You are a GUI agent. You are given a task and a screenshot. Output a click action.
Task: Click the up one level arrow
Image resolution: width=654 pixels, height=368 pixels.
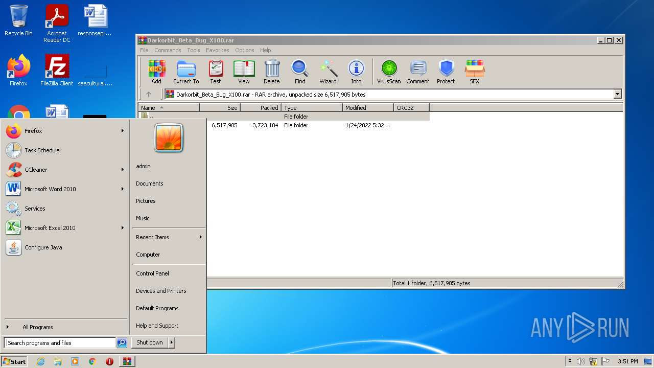(x=149, y=94)
